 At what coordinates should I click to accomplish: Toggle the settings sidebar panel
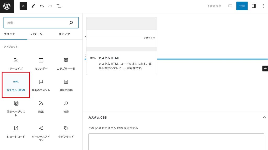pos(254,6)
